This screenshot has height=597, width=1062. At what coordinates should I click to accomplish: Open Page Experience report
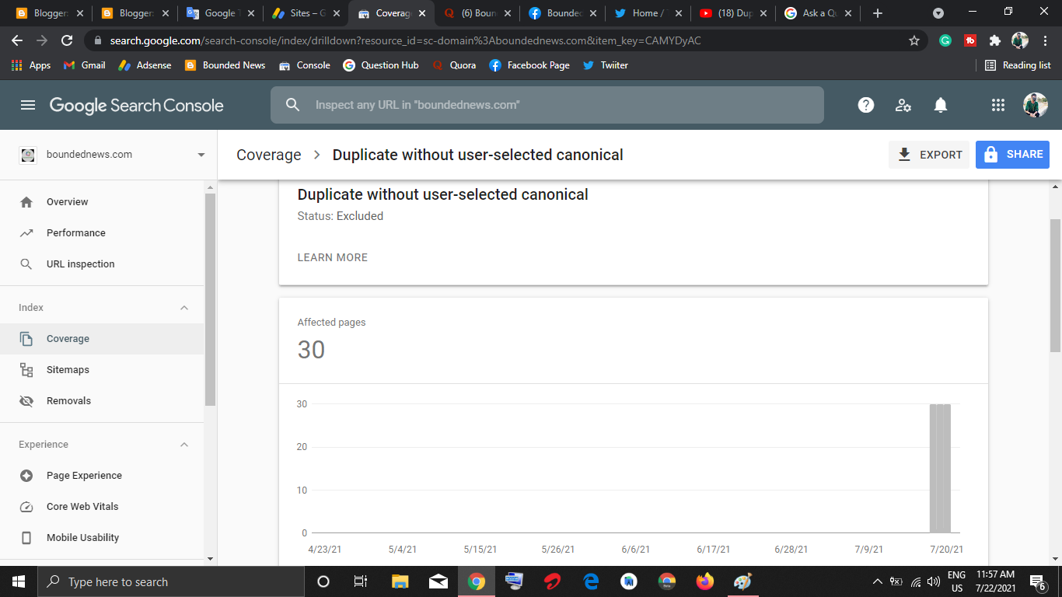(83, 475)
